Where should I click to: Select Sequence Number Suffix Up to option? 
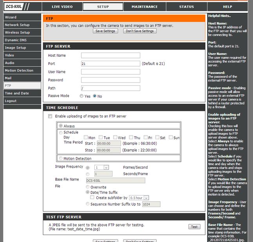pos(88,204)
